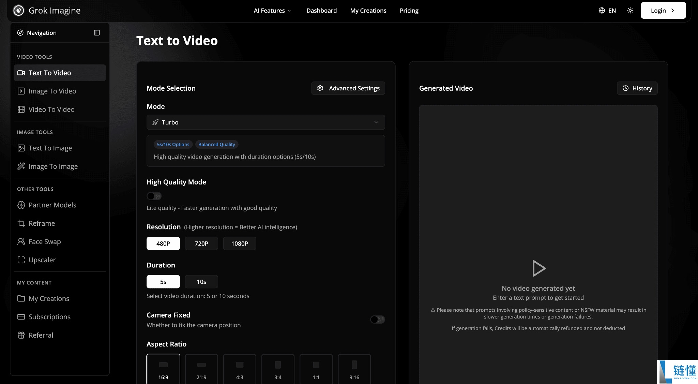Go to Pricing page
The image size is (698, 384).
pos(409,11)
